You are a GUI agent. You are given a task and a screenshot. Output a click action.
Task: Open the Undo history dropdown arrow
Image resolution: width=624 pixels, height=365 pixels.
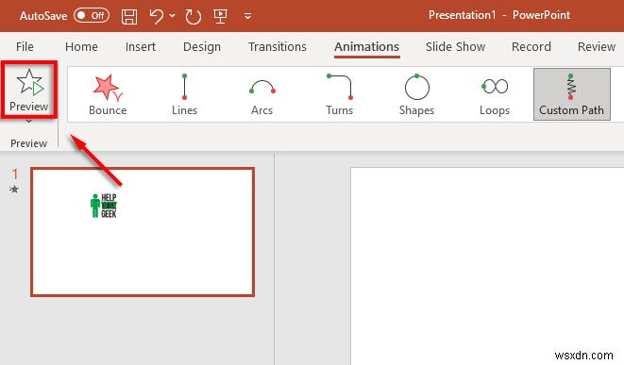173,16
